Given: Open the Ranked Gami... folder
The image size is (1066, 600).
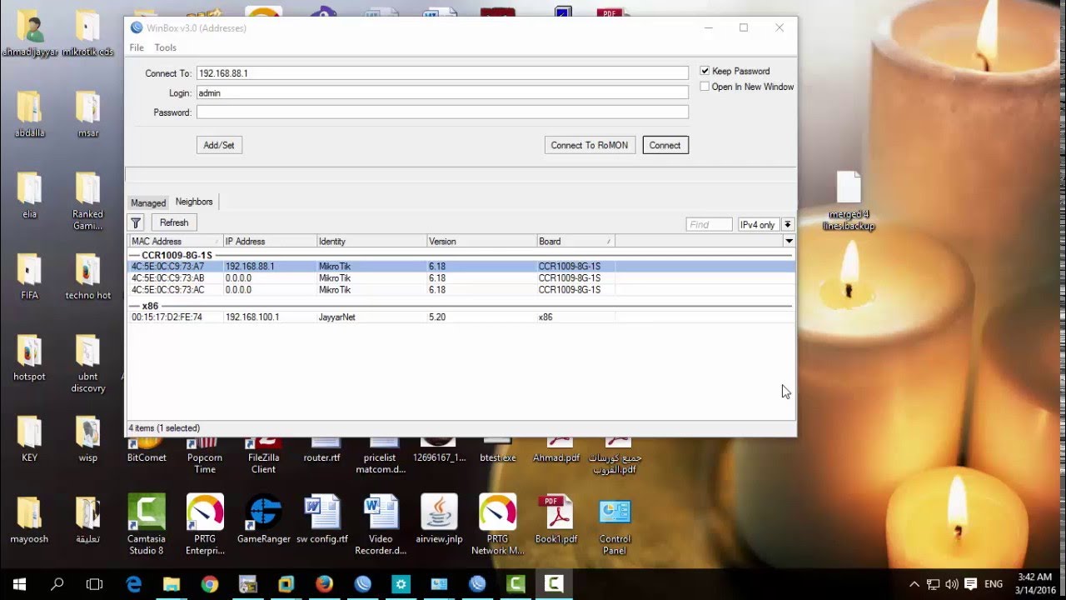Looking at the screenshot, I should coord(87,201).
